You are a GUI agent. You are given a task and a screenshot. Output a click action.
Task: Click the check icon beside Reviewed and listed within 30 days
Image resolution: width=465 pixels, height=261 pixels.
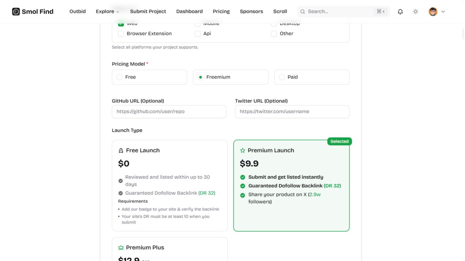pos(120,181)
